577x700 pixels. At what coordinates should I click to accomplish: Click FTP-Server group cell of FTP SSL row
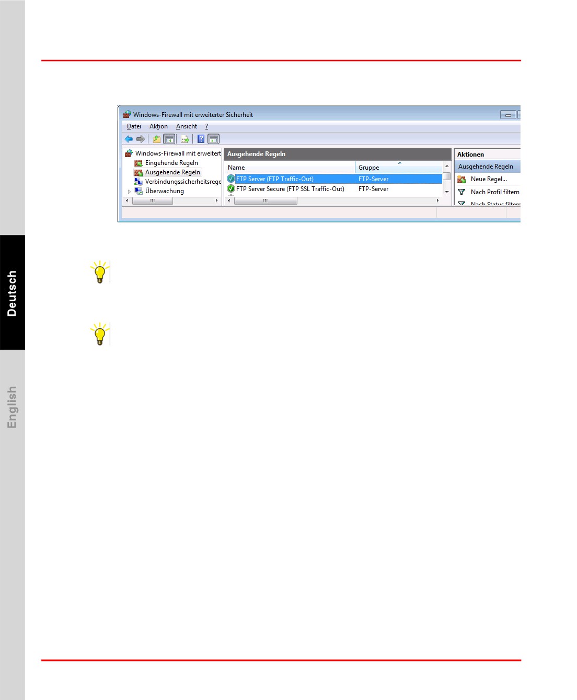373,189
